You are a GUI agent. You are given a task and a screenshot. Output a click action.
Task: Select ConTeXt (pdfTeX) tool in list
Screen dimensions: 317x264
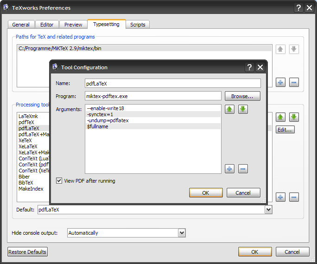pyautogui.click(x=34, y=165)
